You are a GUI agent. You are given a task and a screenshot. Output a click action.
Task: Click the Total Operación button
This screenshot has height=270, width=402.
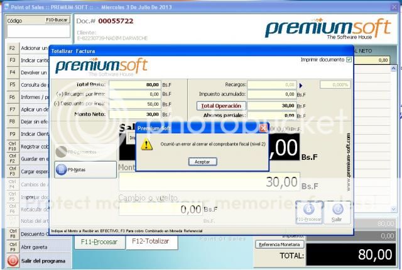tap(221, 106)
